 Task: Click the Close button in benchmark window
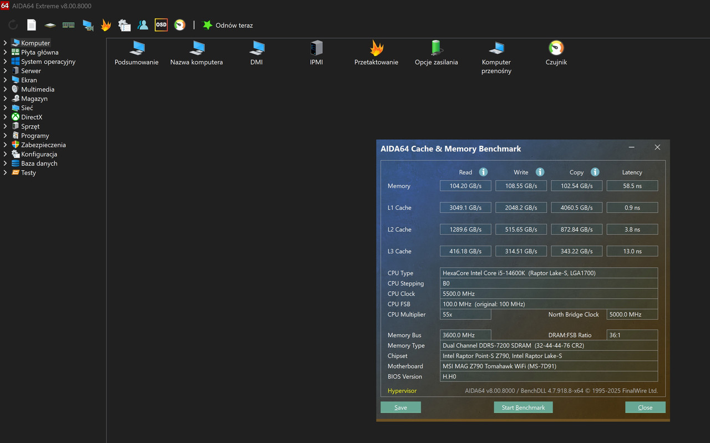click(x=645, y=408)
